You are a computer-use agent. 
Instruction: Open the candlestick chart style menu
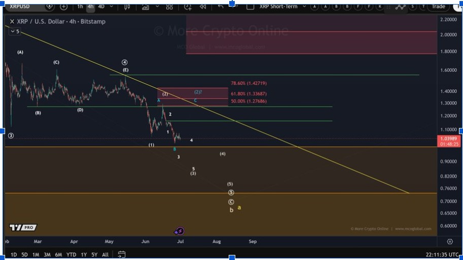(x=127, y=7)
